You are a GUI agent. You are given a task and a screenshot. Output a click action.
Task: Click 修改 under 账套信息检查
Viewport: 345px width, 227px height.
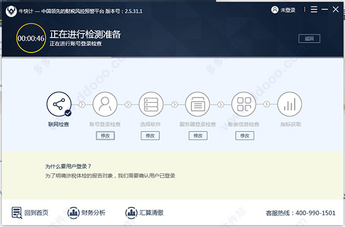pyautogui.click(x=245, y=135)
